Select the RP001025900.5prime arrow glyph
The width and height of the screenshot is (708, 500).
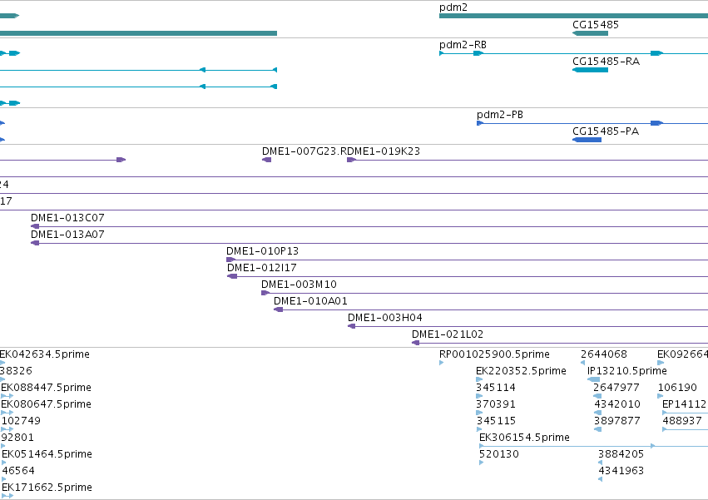coord(442,363)
